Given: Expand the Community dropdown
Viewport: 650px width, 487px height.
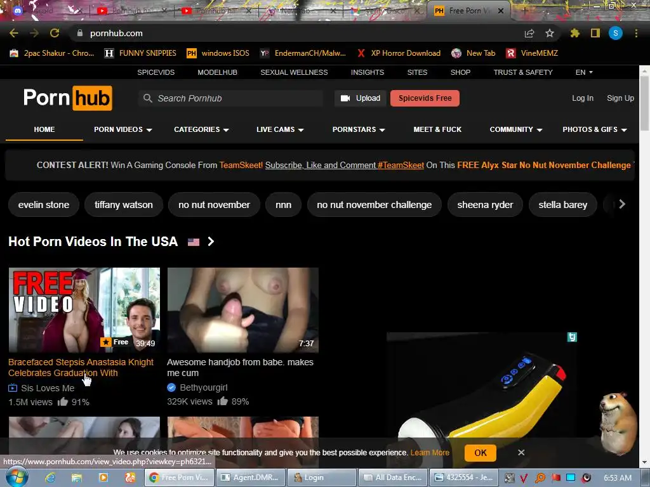Looking at the screenshot, I should pos(515,129).
